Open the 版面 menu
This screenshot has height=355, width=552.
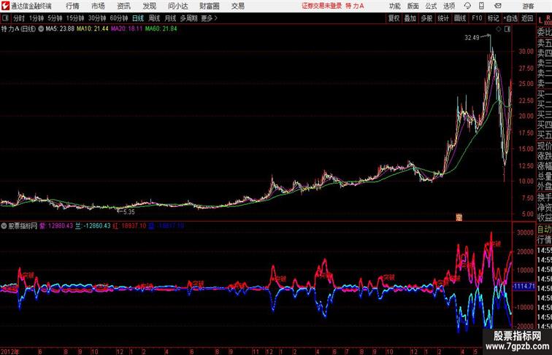pos(413,6)
